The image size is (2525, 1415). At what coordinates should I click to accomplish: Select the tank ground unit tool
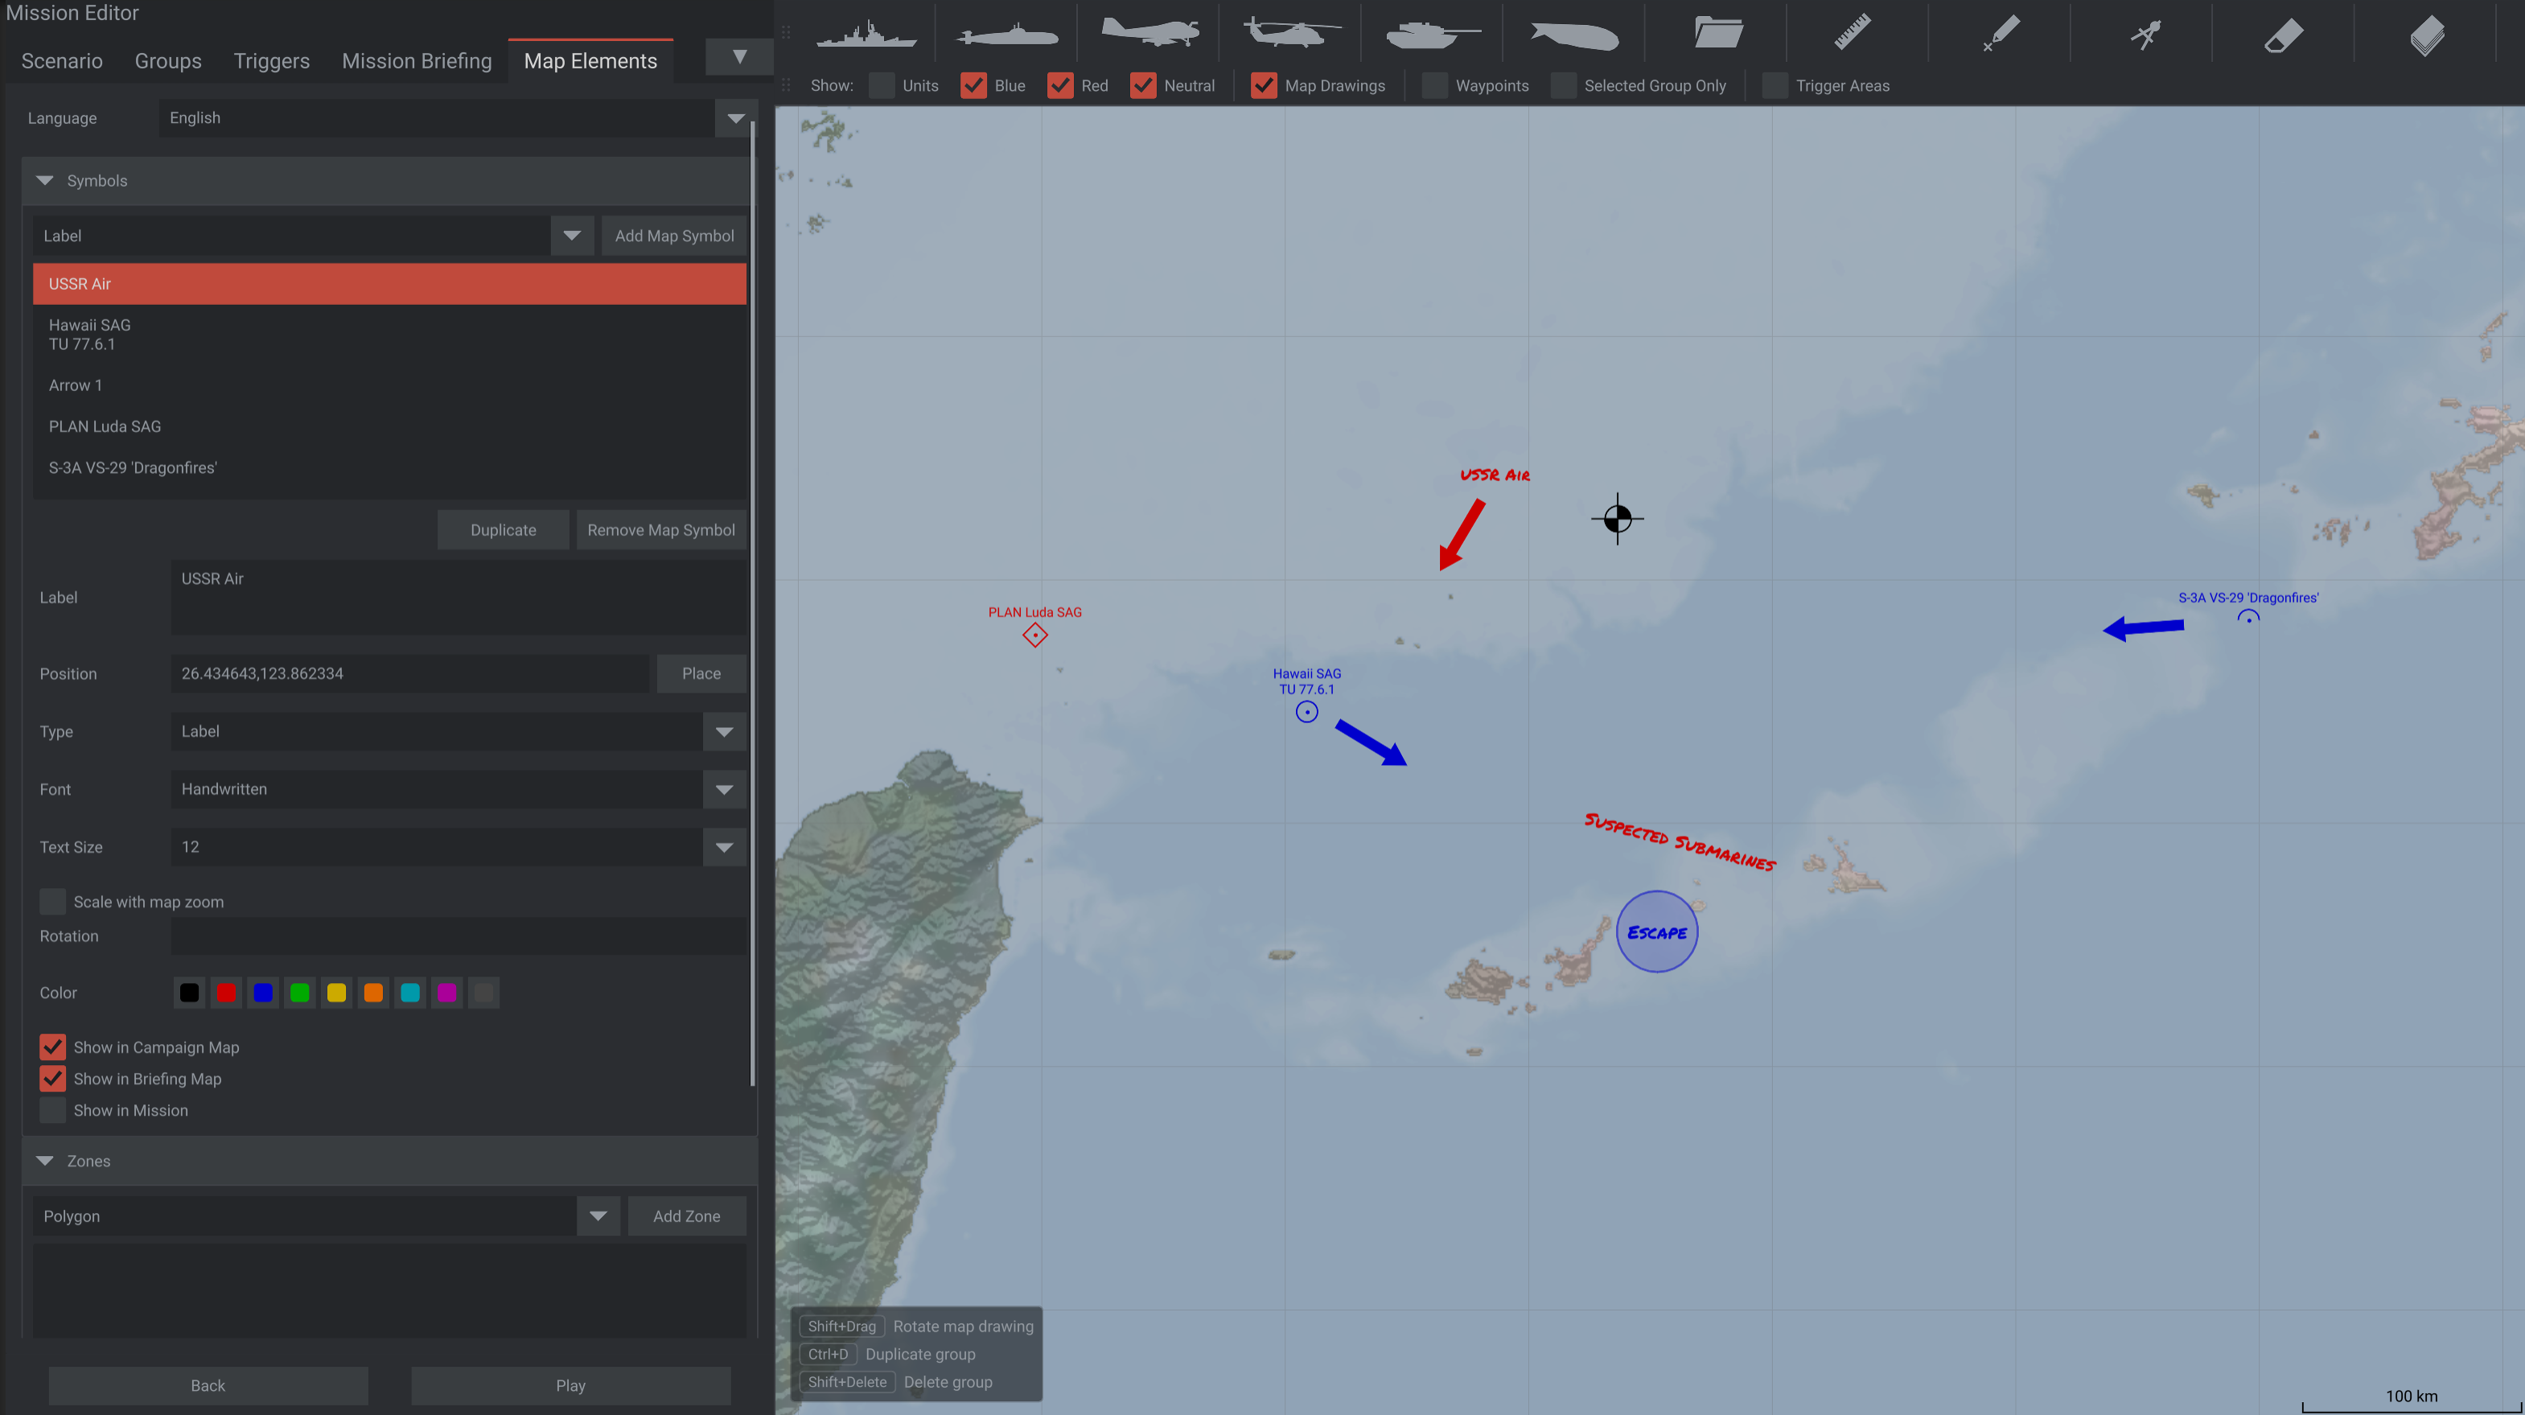tap(1432, 35)
